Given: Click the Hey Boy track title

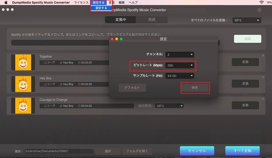Looking at the screenshot, I should pos(46,78).
